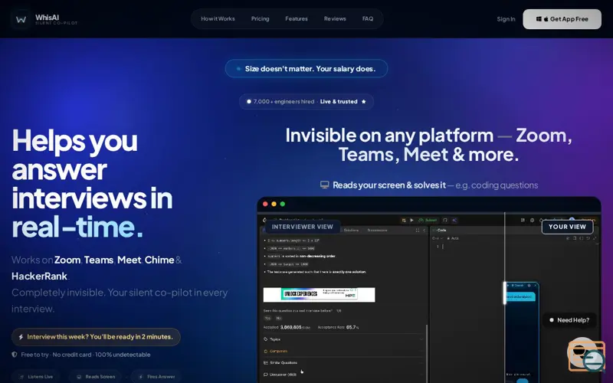Screen dimensions: 613x383
Task: Click the star icon after 'Live & trusted'
Action: pos(363,102)
